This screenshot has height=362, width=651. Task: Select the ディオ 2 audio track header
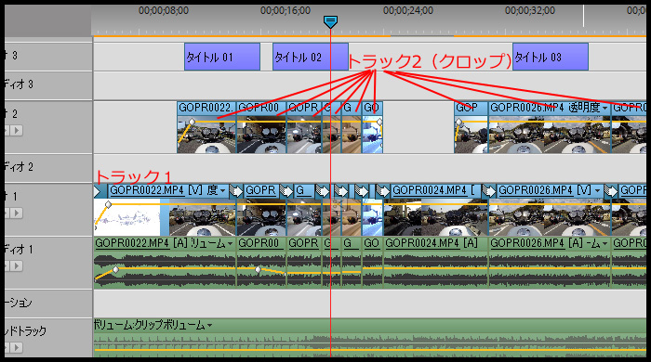pos(48,168)
